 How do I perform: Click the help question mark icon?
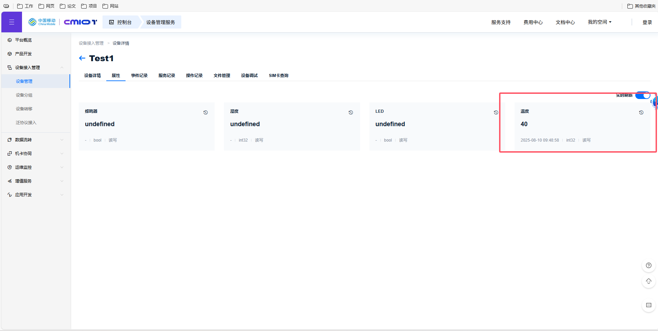coord(648,265)
